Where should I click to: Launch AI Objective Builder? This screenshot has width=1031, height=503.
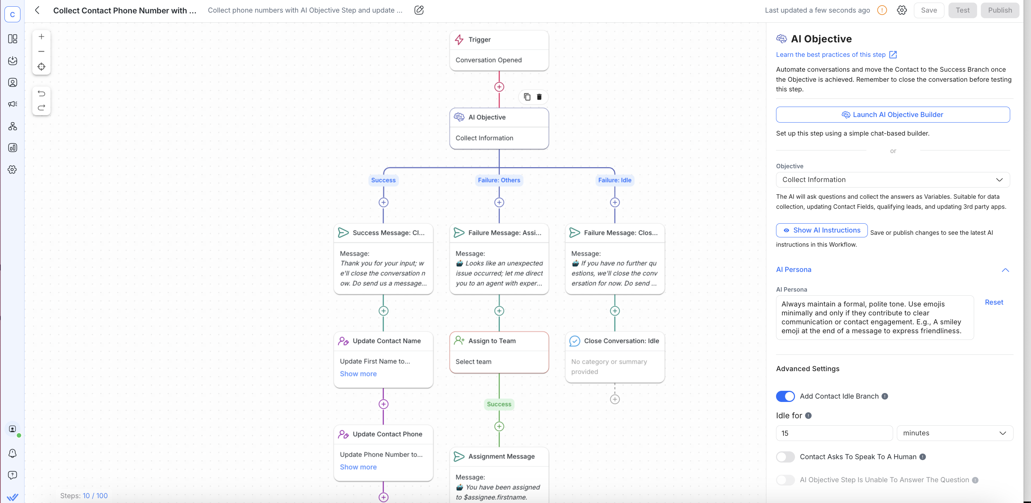(892, 114)
